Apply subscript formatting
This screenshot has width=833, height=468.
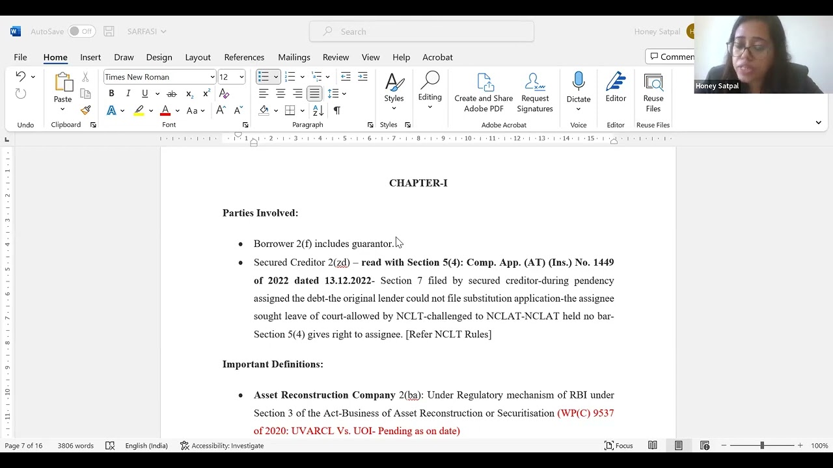click(189, 94)
